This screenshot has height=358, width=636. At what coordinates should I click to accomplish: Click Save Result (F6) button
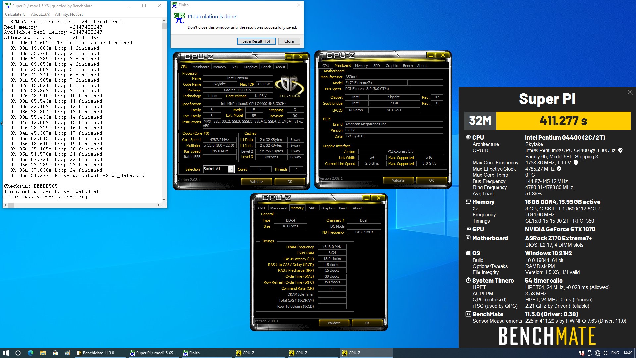coord(256,41)
